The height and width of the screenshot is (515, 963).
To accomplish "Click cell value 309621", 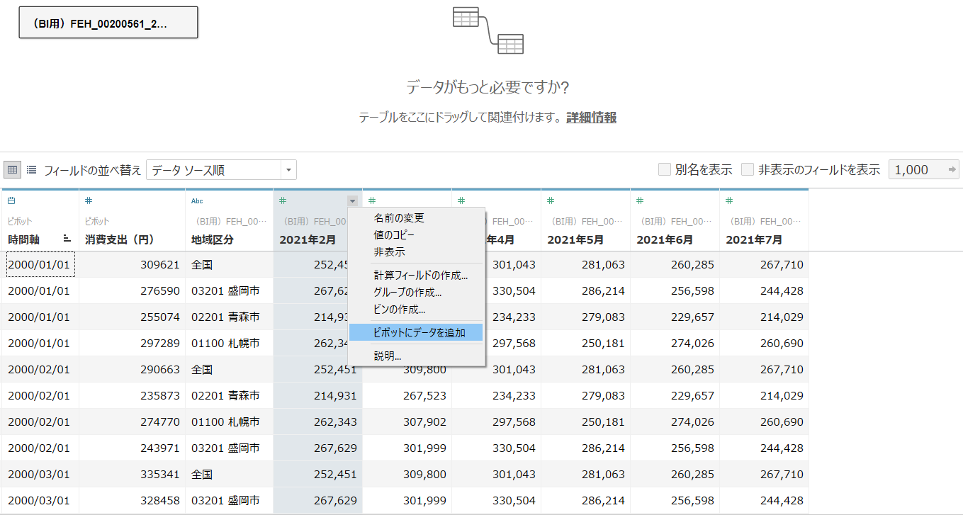I will pyautogui.click(x=159, y=265).
